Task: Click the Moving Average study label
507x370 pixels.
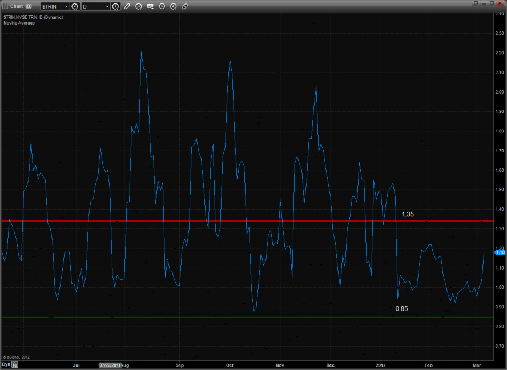Action: 19,23
